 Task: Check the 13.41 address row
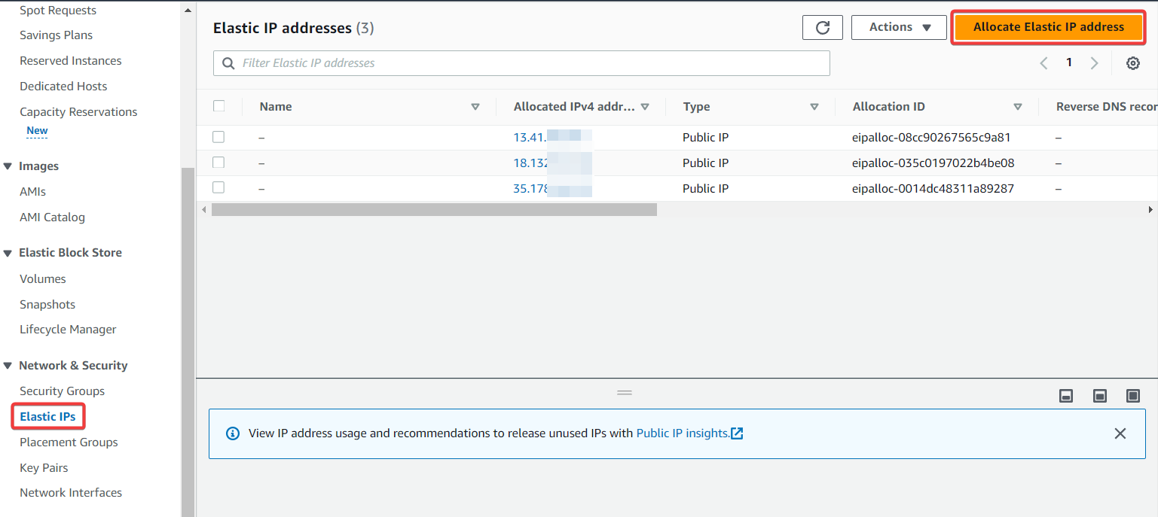point(218,137)
